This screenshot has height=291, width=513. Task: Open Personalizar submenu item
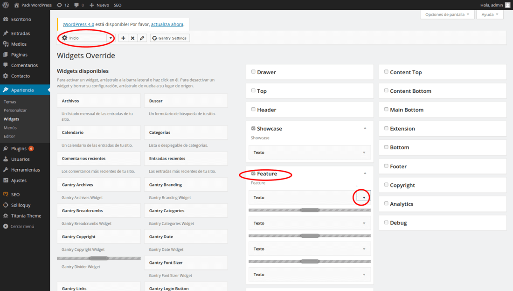point(15,111)
